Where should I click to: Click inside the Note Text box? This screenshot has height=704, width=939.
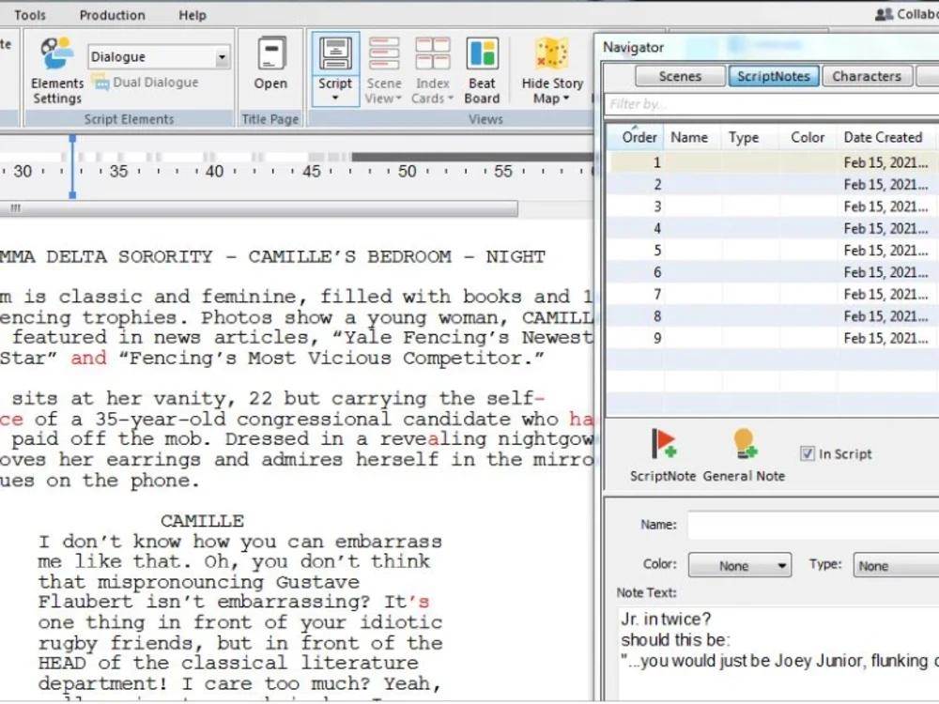coord(778,652)
